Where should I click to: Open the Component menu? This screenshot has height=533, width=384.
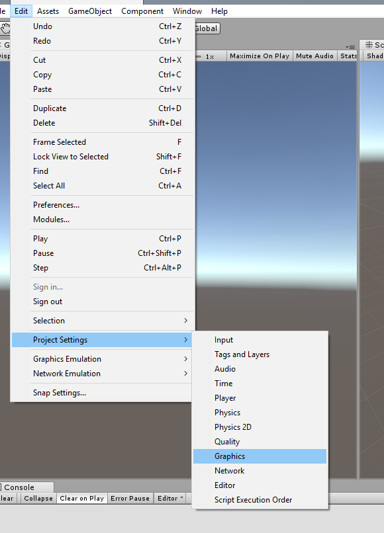[x=142, y=11]
